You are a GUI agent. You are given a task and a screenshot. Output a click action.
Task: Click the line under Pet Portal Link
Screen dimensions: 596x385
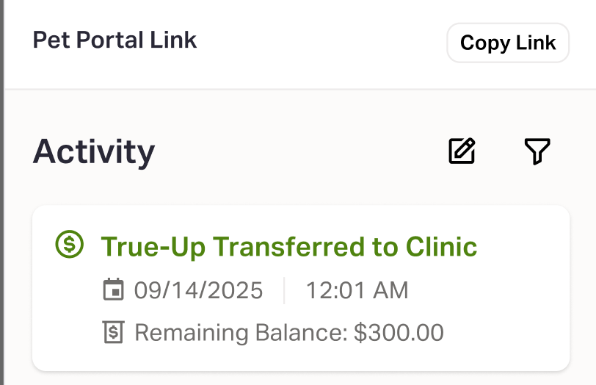tap(294, 90)
